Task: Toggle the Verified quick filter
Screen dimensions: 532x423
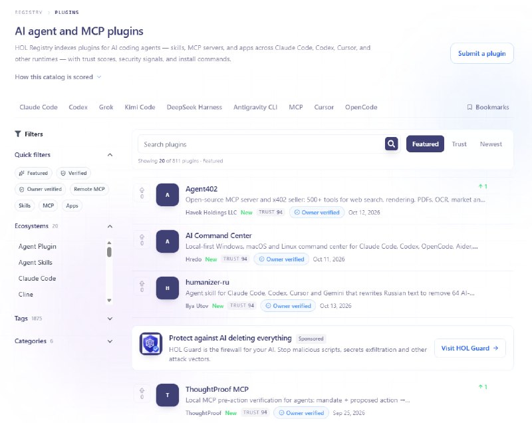Action: pos(74,173)
